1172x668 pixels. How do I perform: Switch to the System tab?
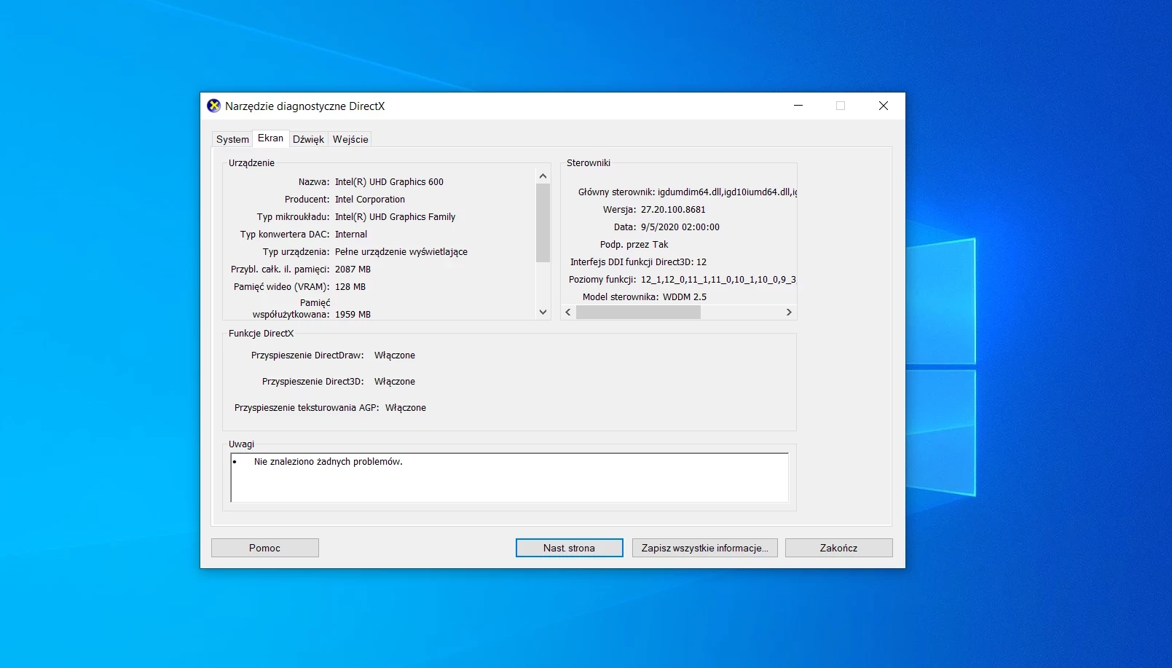coord(232,139)
